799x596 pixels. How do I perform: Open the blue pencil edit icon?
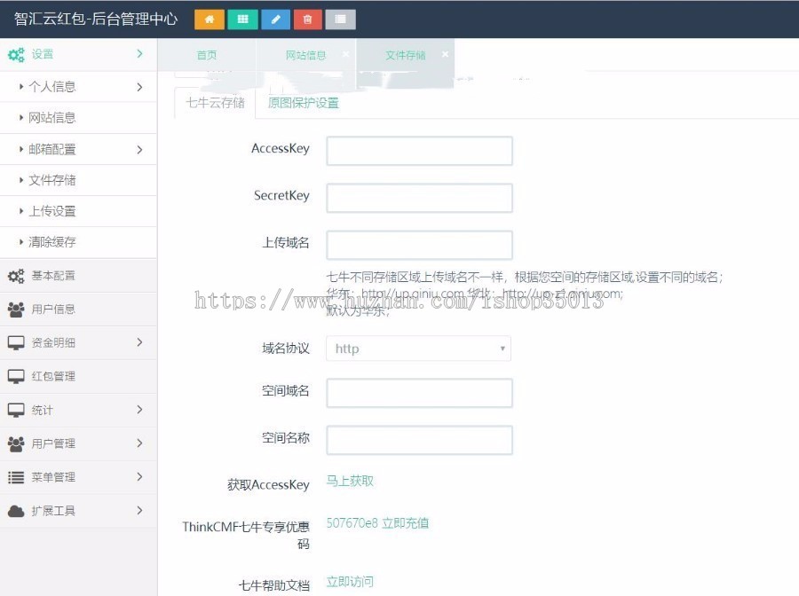click(274, 19)
